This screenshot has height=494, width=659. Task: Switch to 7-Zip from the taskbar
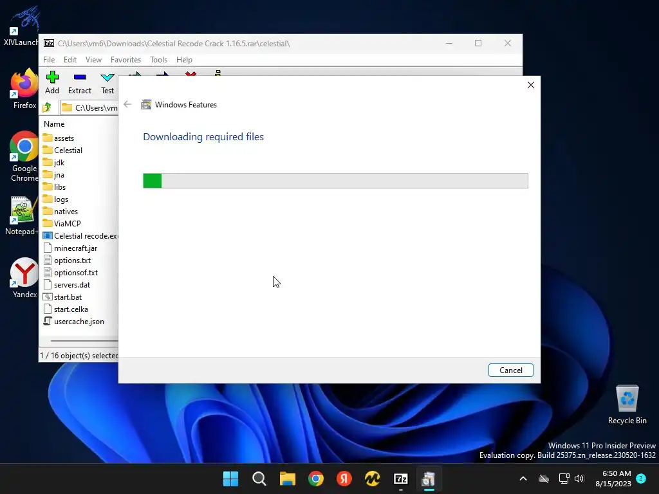click(x=400, y=479)
